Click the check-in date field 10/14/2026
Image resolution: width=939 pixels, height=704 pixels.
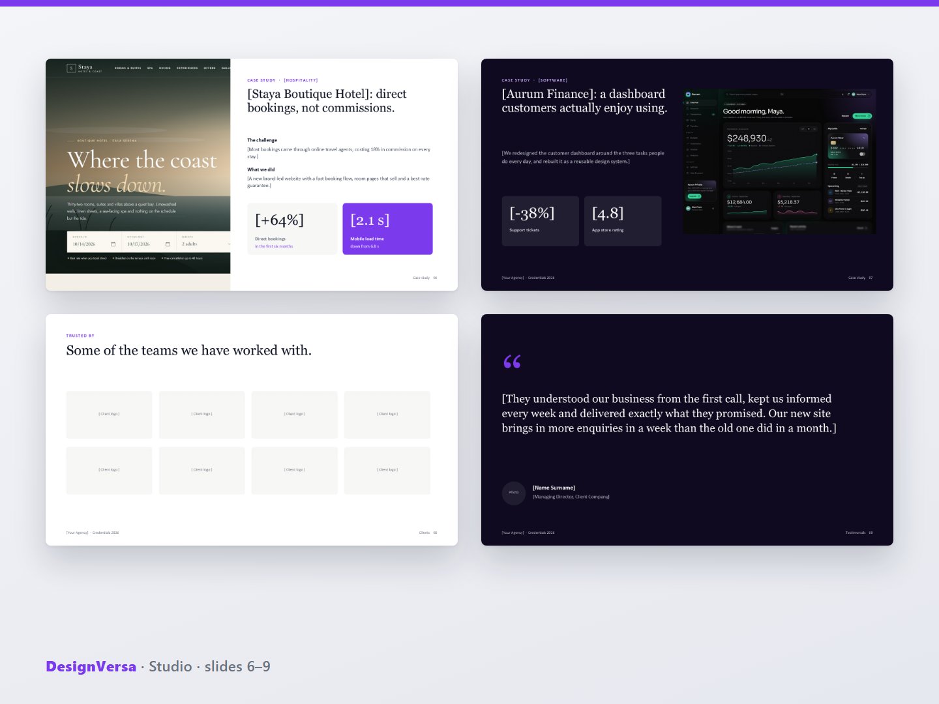click(94, 242)
